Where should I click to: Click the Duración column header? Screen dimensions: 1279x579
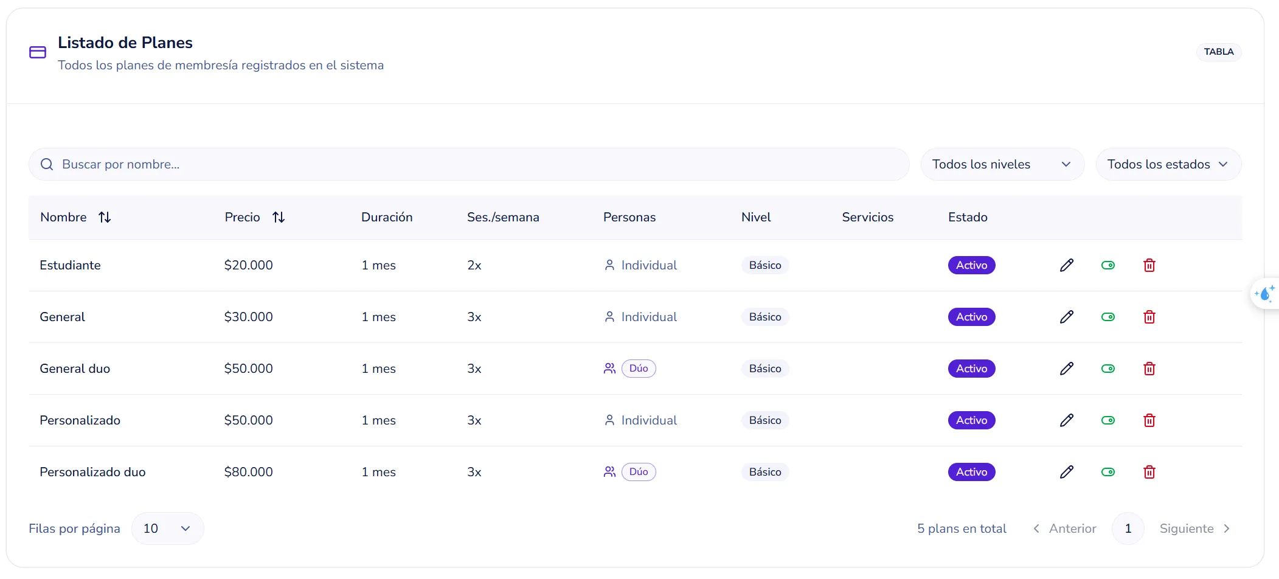[387, 217]
